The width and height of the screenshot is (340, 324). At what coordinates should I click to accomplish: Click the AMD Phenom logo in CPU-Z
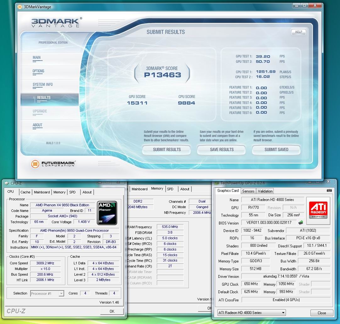click(x=107, y=213)
